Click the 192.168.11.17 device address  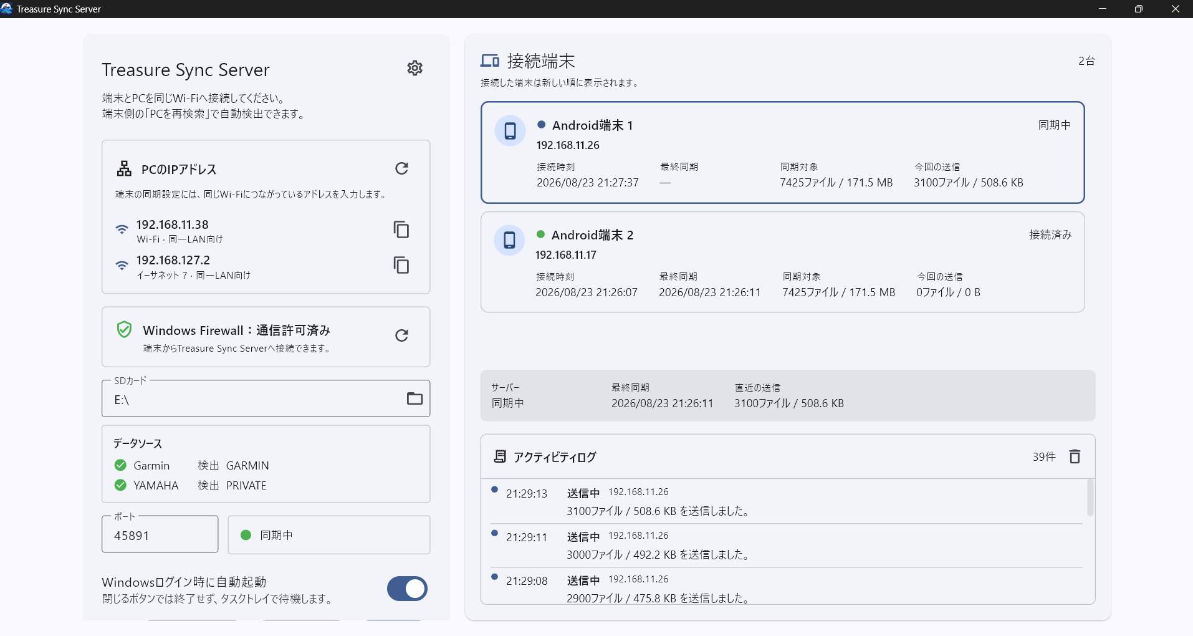(x=566, y=255)
